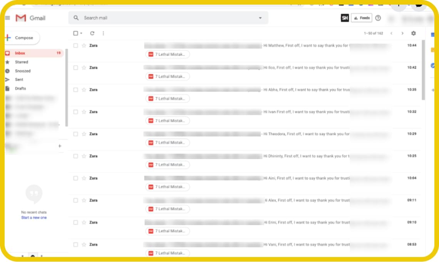Open the Starred folder
Viewport: 439px width, 262px height.
click(22, 62)
